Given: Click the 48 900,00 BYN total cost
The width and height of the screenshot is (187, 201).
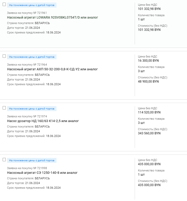Looking at the screenshot, I should [148, 82].
